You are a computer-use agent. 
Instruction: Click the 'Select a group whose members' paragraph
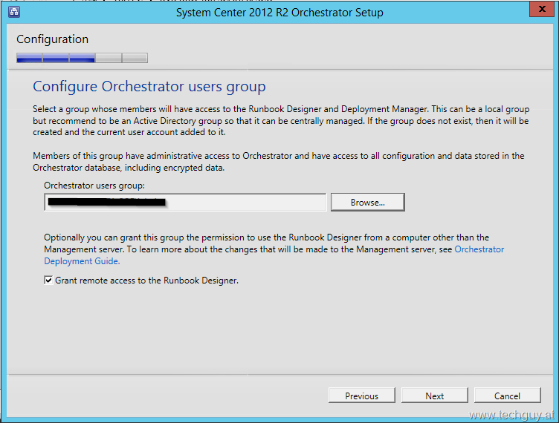281,121
